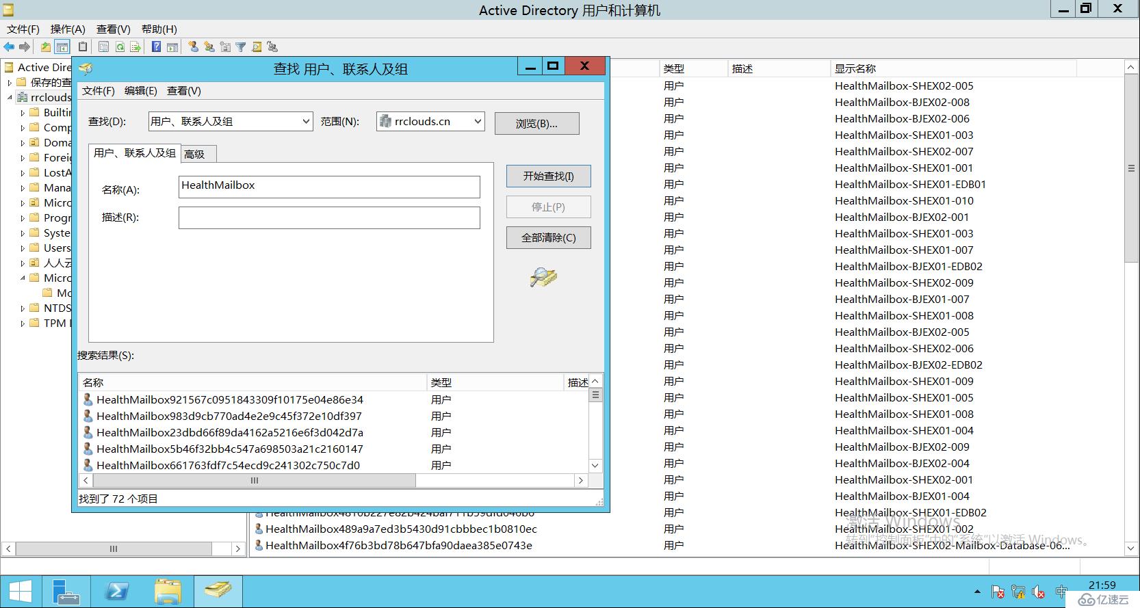Click the 开始查找(I) button
Screen dimensions: 1140x608
(x=548, y=176)
